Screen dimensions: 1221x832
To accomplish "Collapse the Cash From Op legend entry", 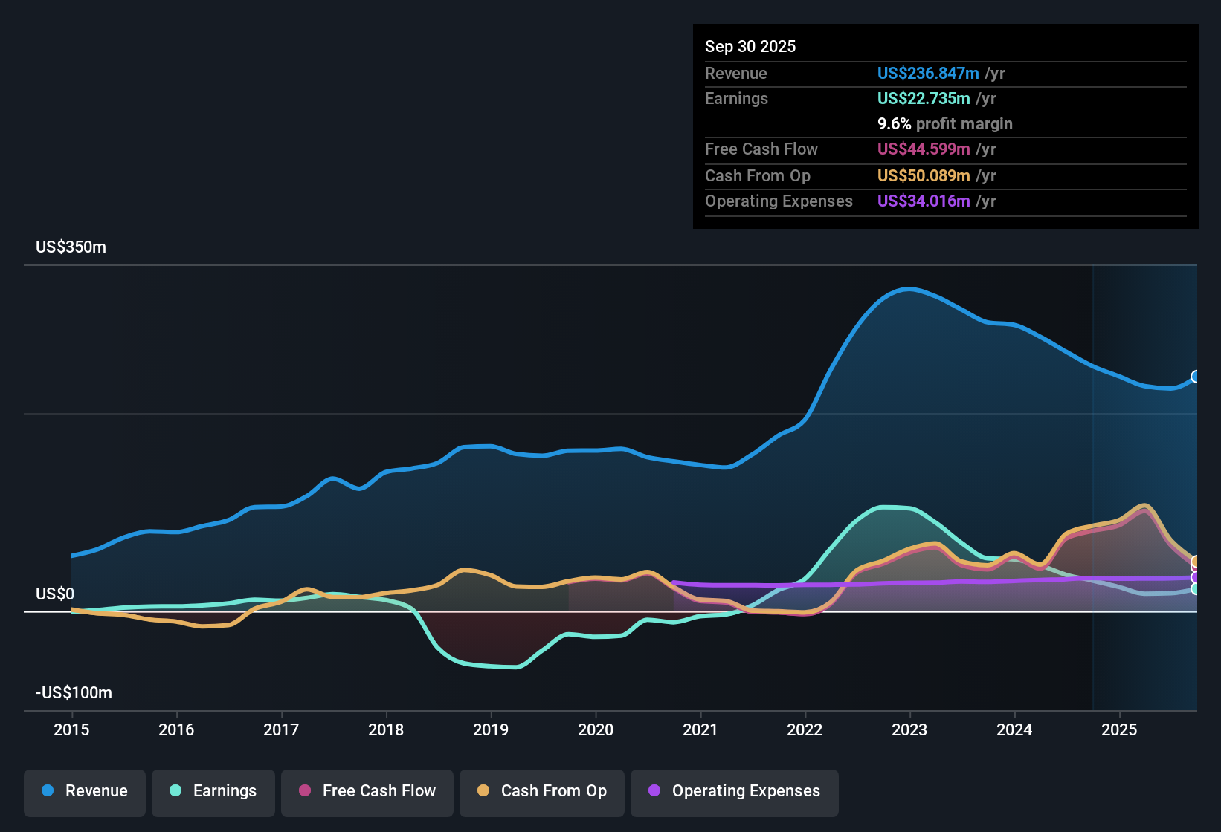I will click(541, 791).
